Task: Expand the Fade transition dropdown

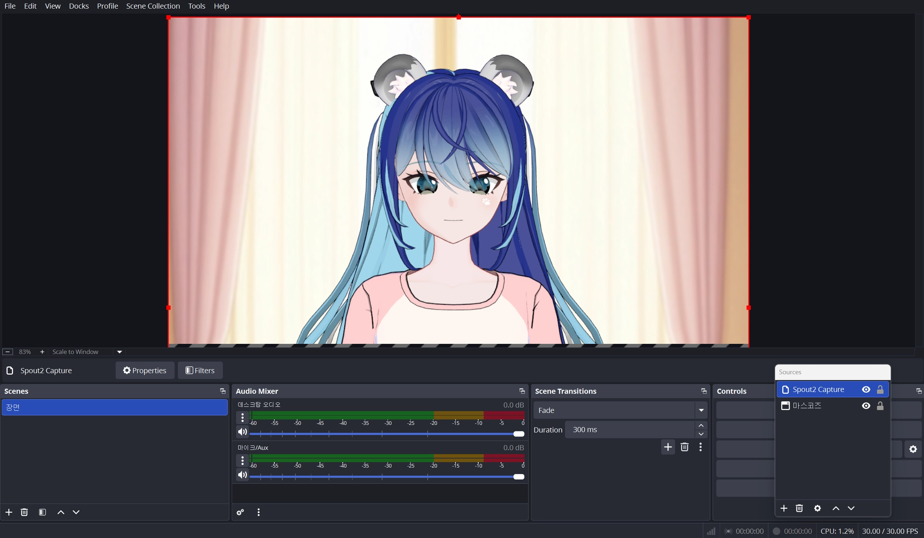Action: pos(701,410)
